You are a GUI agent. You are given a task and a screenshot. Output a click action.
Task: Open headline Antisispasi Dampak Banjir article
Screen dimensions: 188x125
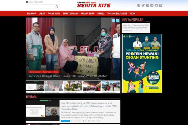[x=68, y=76]
